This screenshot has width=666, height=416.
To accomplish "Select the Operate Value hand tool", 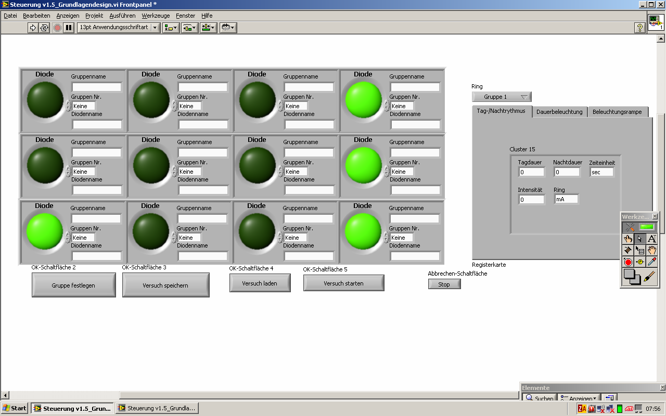I will click(x=629, y=239).
